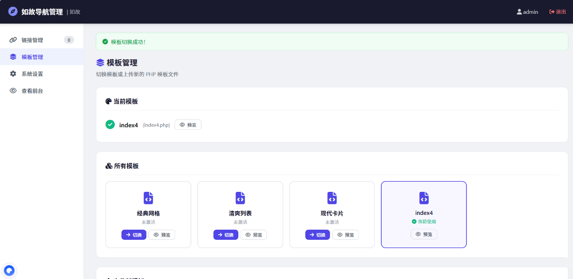Preview the current template index4.php
The width and height of the screenshot is (573, 279).
[x=188, y=125]
